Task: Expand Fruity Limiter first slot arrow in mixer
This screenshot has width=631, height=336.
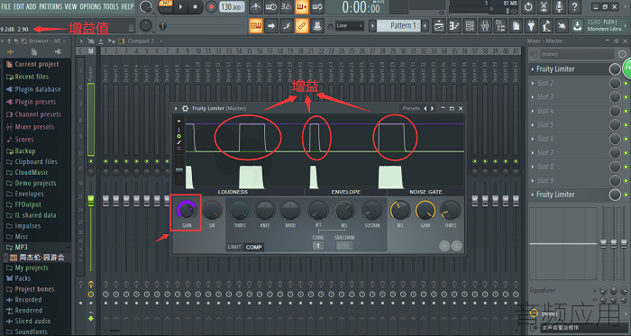Action: tap(533, 69)
